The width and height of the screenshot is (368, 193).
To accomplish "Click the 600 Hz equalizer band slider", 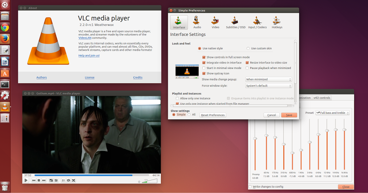I will click(292, 144).
